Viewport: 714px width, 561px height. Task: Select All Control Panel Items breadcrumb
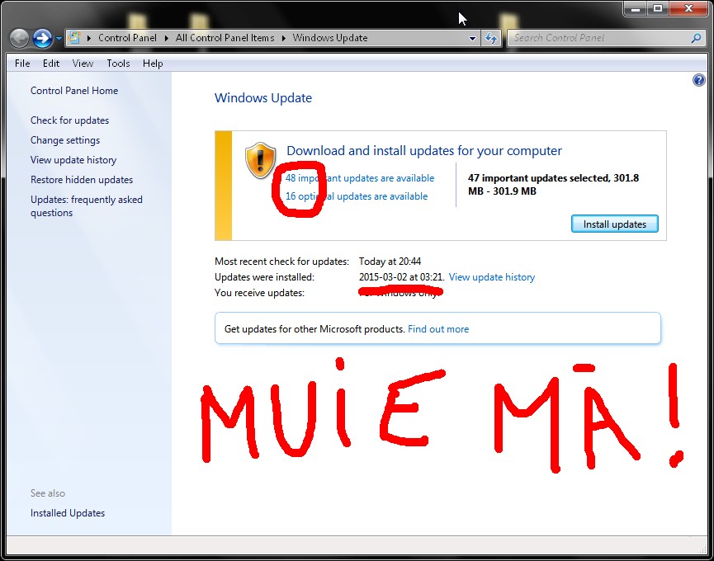point(225,38)
